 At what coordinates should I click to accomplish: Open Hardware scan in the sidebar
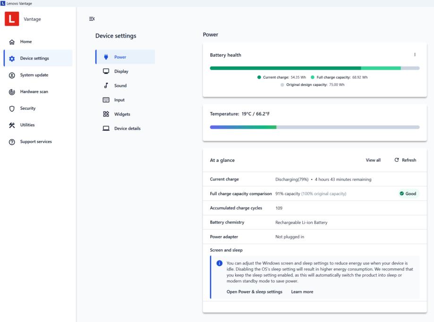pyautogui.click(x=34, y=91)
